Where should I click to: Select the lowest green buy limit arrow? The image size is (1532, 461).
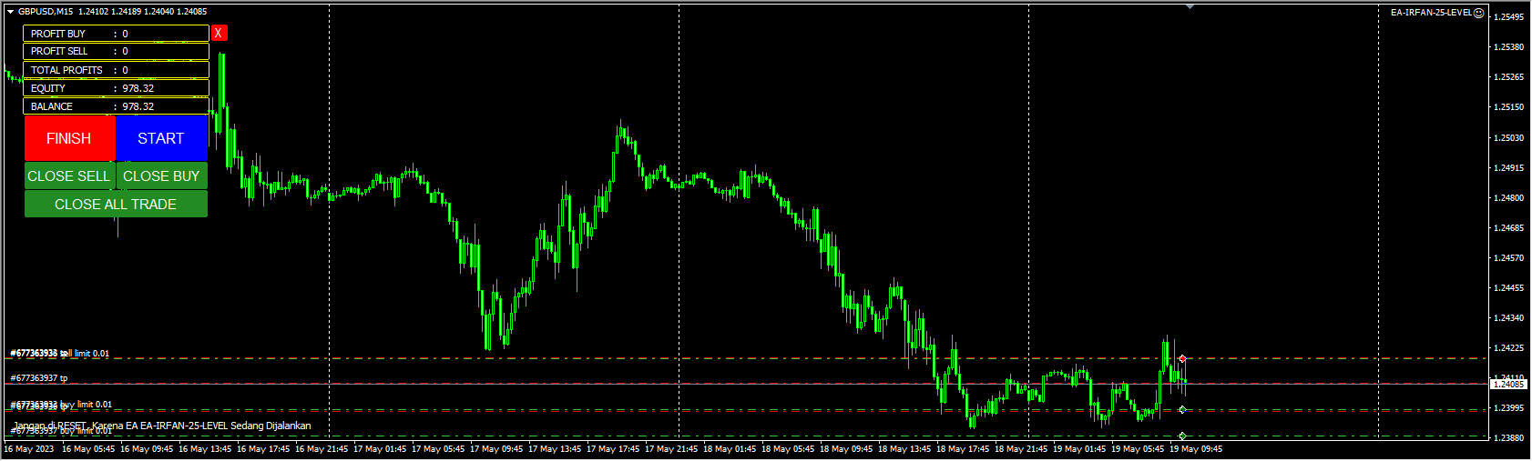(x=1182, y=436)
